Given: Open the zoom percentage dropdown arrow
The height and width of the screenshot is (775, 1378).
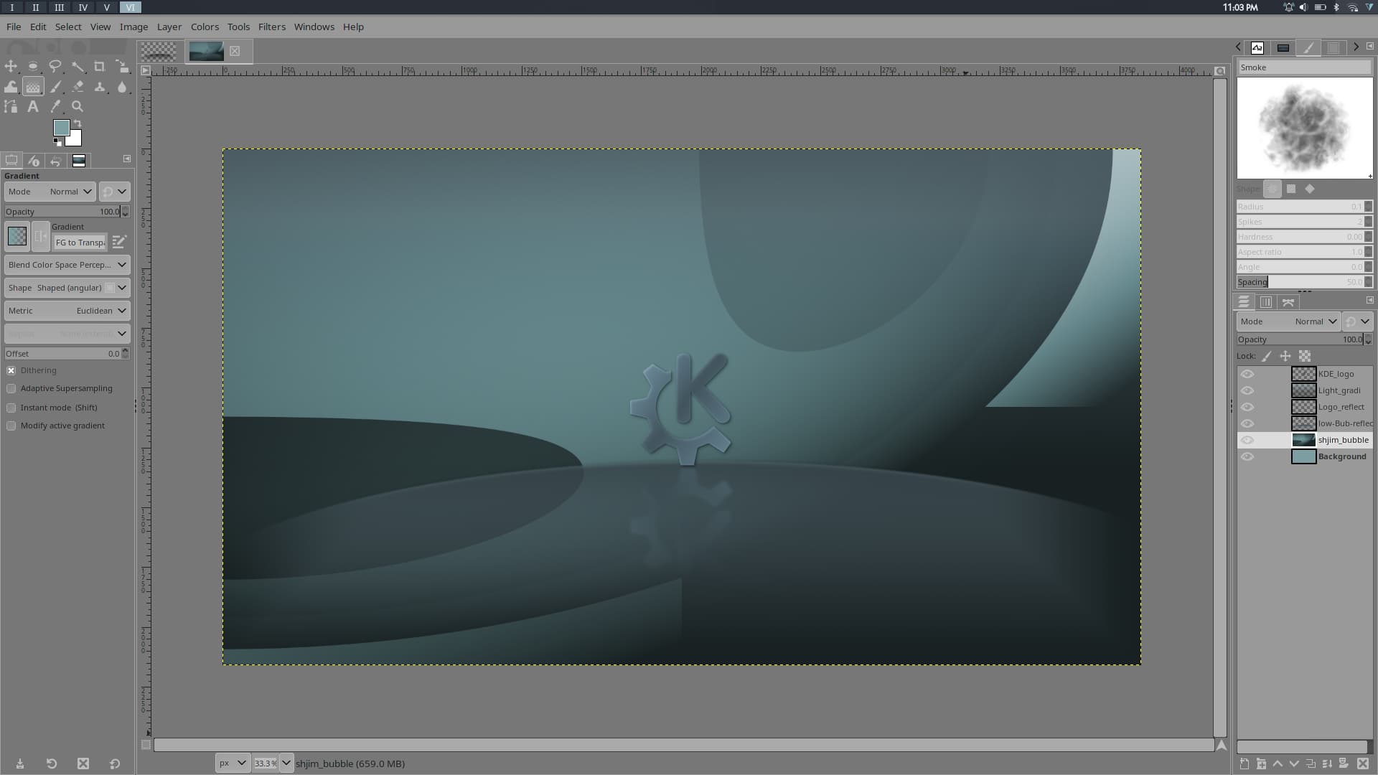Looking at the screenshot, I should tap(286, 763).
